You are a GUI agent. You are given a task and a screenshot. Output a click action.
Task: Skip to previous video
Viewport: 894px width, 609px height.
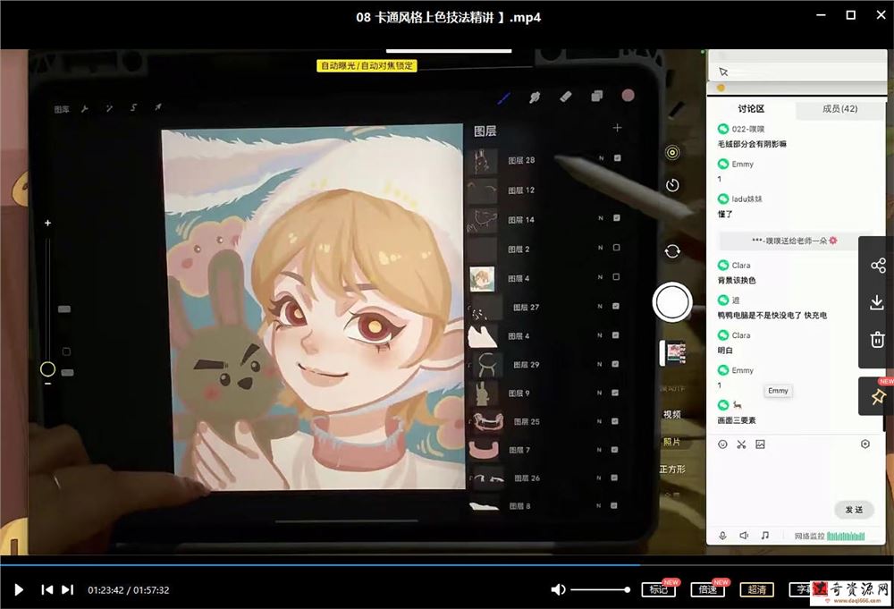pos(46,589)
